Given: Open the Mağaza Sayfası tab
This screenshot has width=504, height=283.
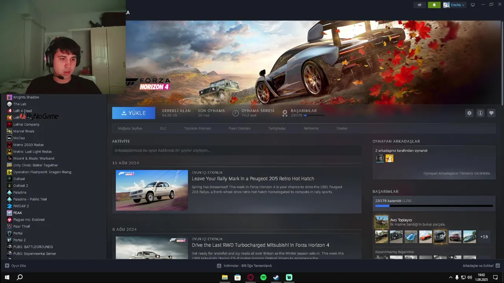Looking at the screenshot, I should [x=130, y=128].
